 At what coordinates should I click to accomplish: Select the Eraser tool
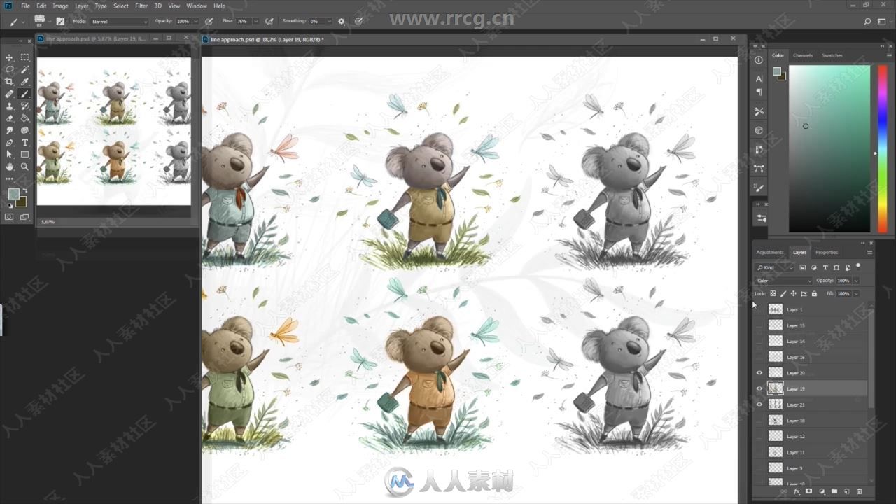(9, 118)
